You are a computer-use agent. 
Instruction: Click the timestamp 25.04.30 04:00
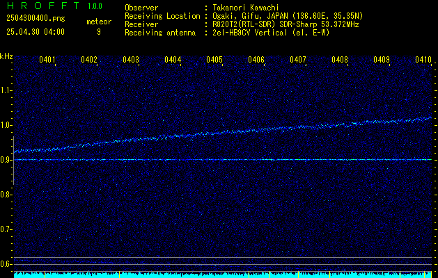point(36,32)
